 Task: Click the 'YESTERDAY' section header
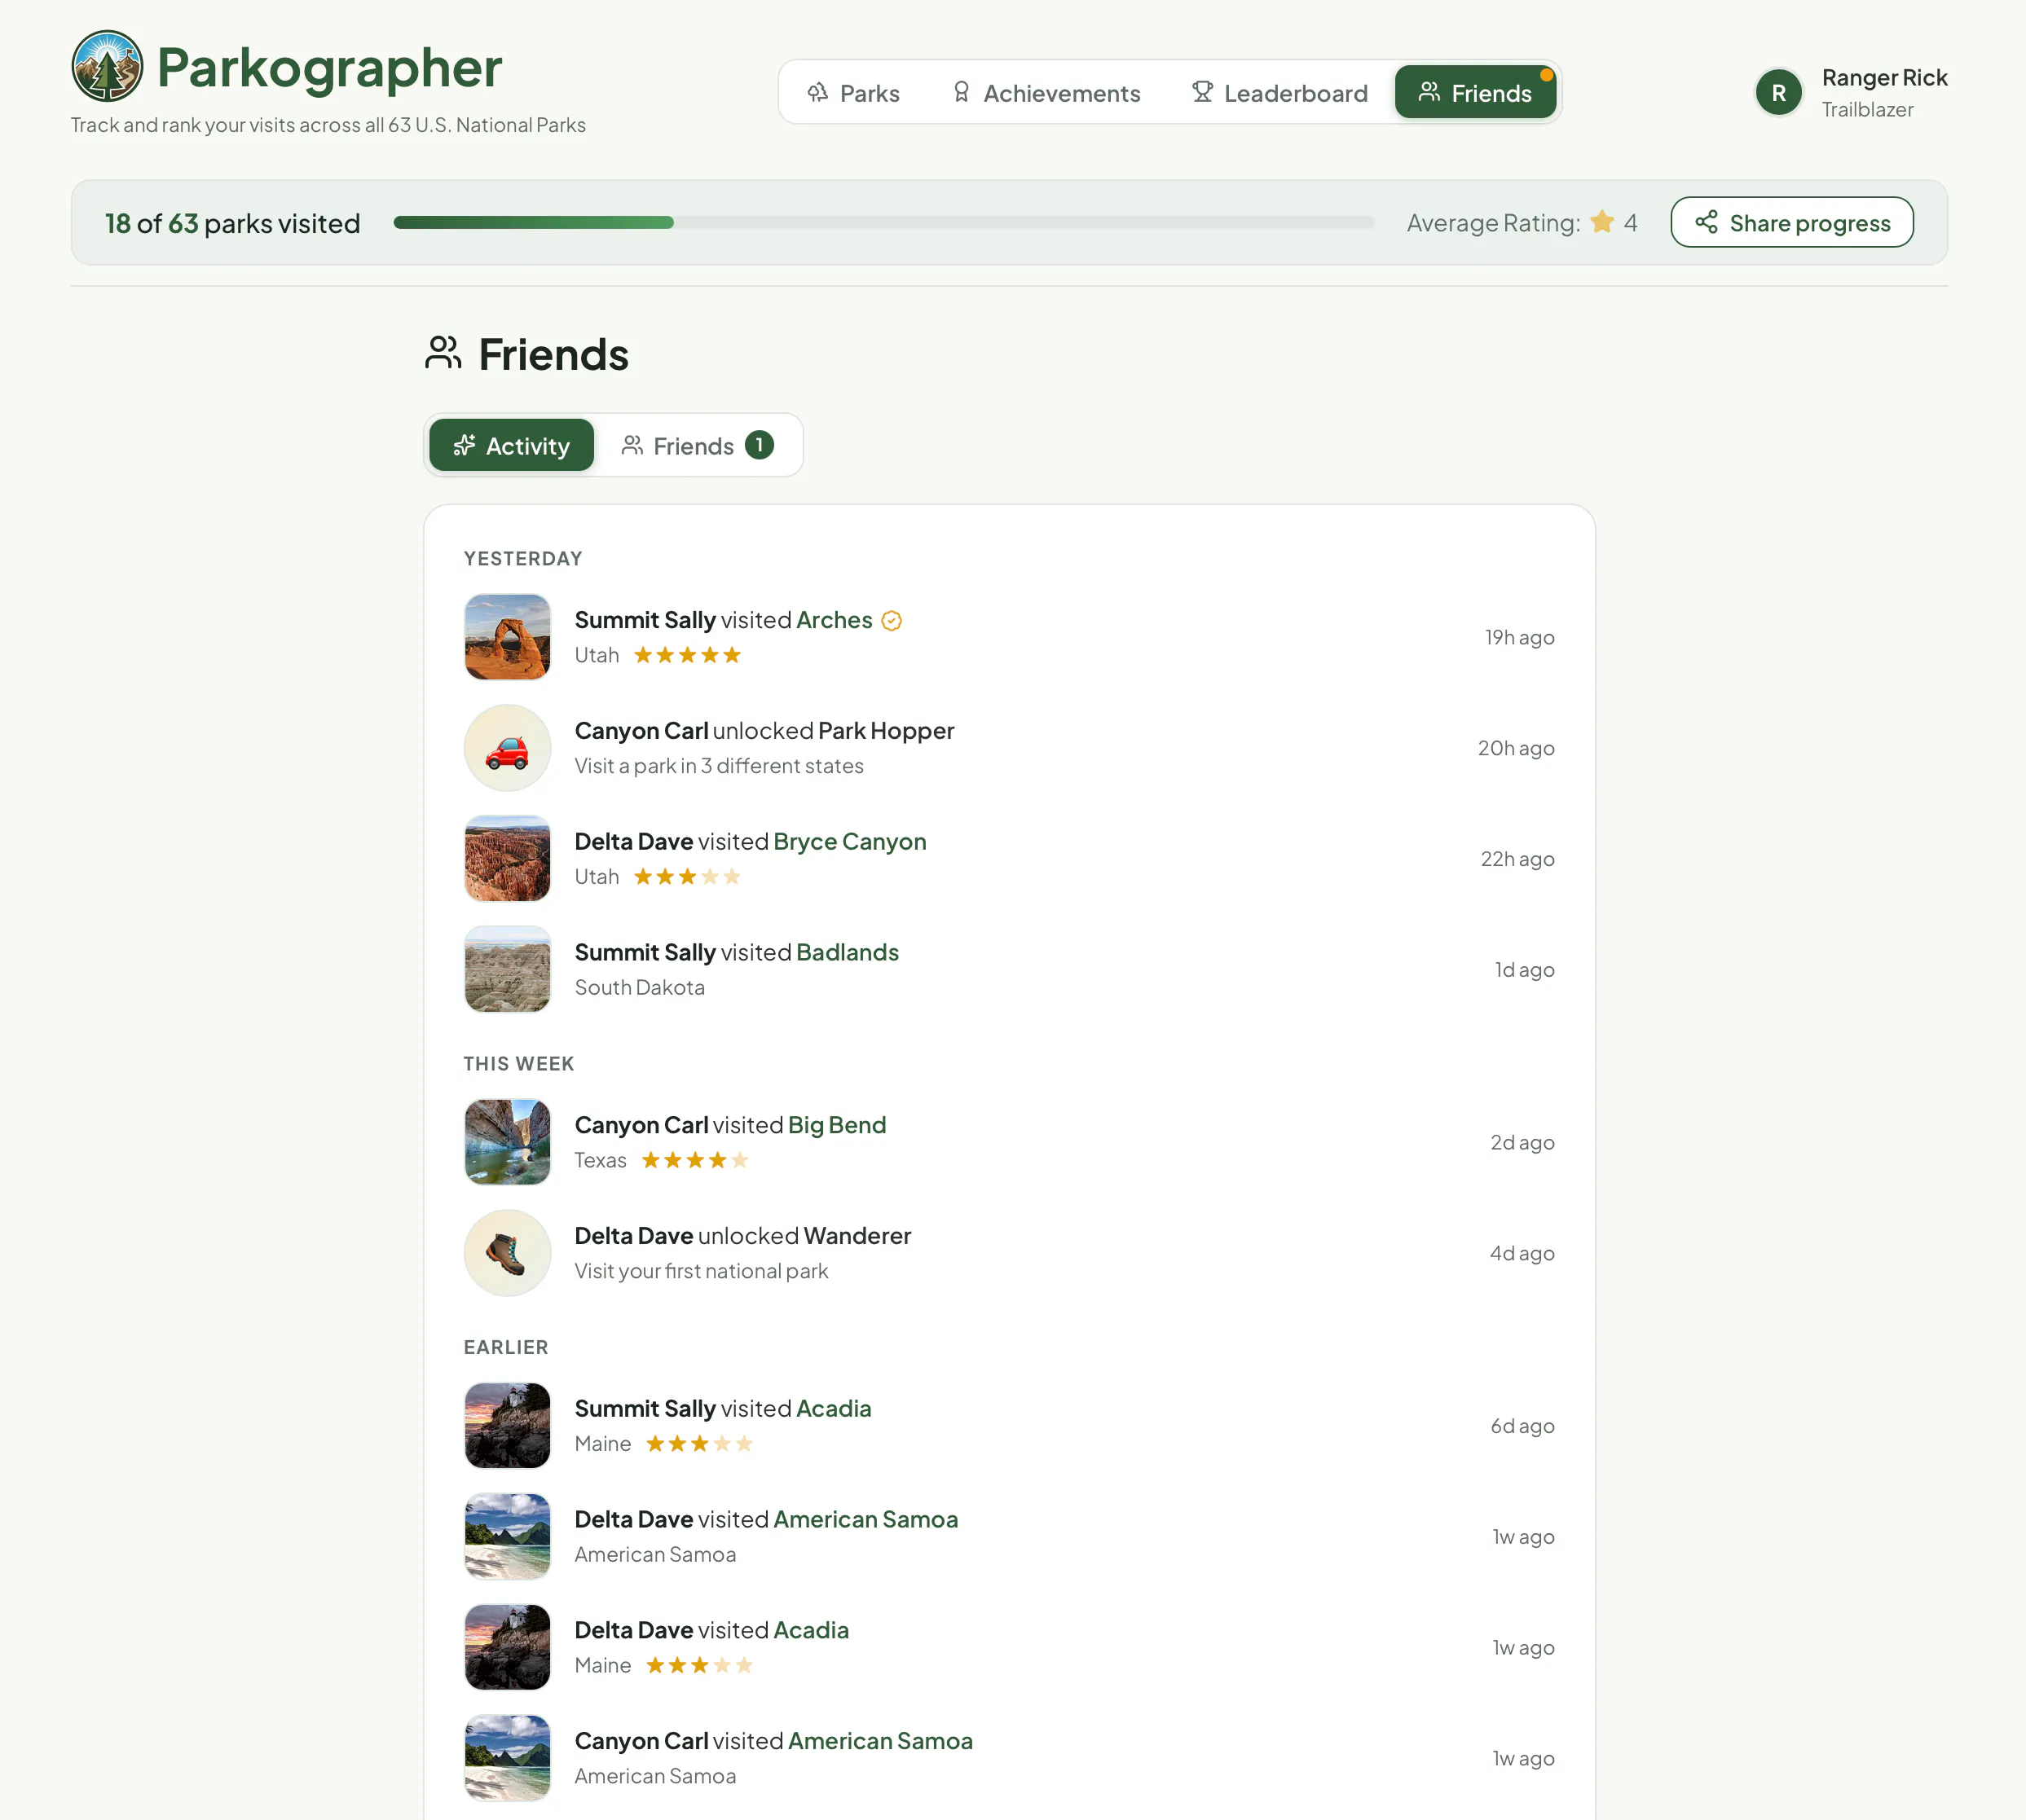[523, 559]
